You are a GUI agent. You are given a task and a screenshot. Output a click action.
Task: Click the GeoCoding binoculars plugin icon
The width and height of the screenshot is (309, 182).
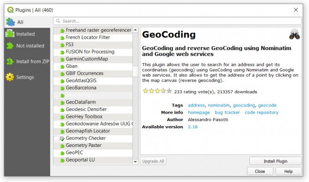click(x=294, y=34)
